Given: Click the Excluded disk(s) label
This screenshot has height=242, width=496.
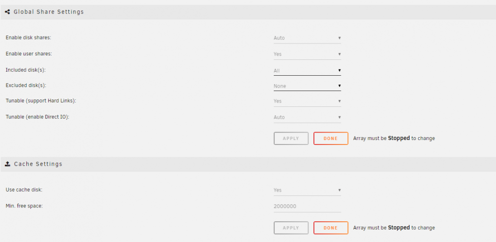Looking at the screenshot, I should coord(26,85).
